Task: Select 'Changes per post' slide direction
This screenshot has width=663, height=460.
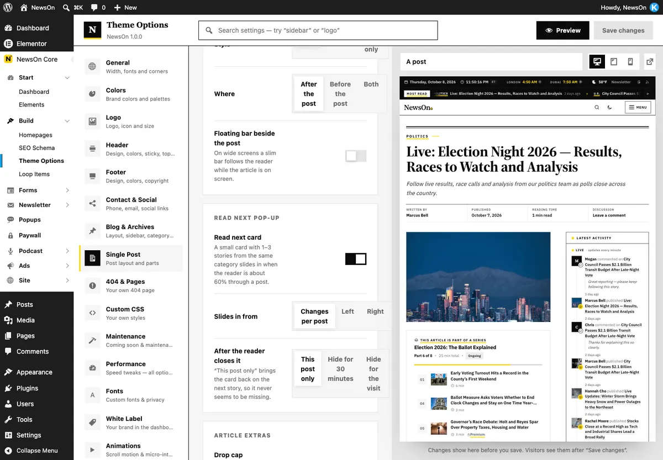Action: 314,316
